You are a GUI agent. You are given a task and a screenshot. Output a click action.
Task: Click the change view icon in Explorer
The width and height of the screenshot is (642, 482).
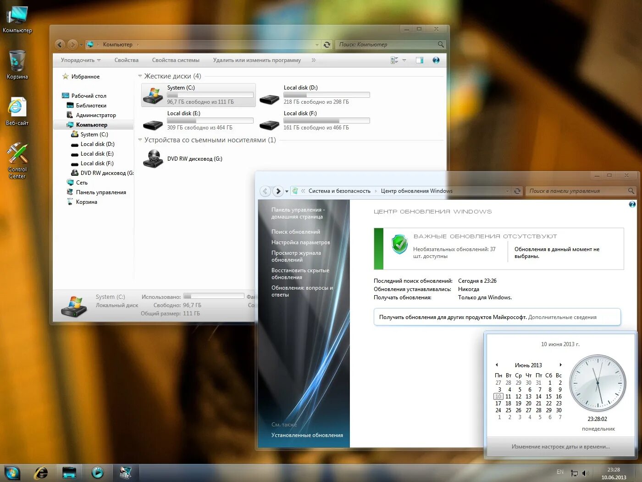(x=394, y=60)
